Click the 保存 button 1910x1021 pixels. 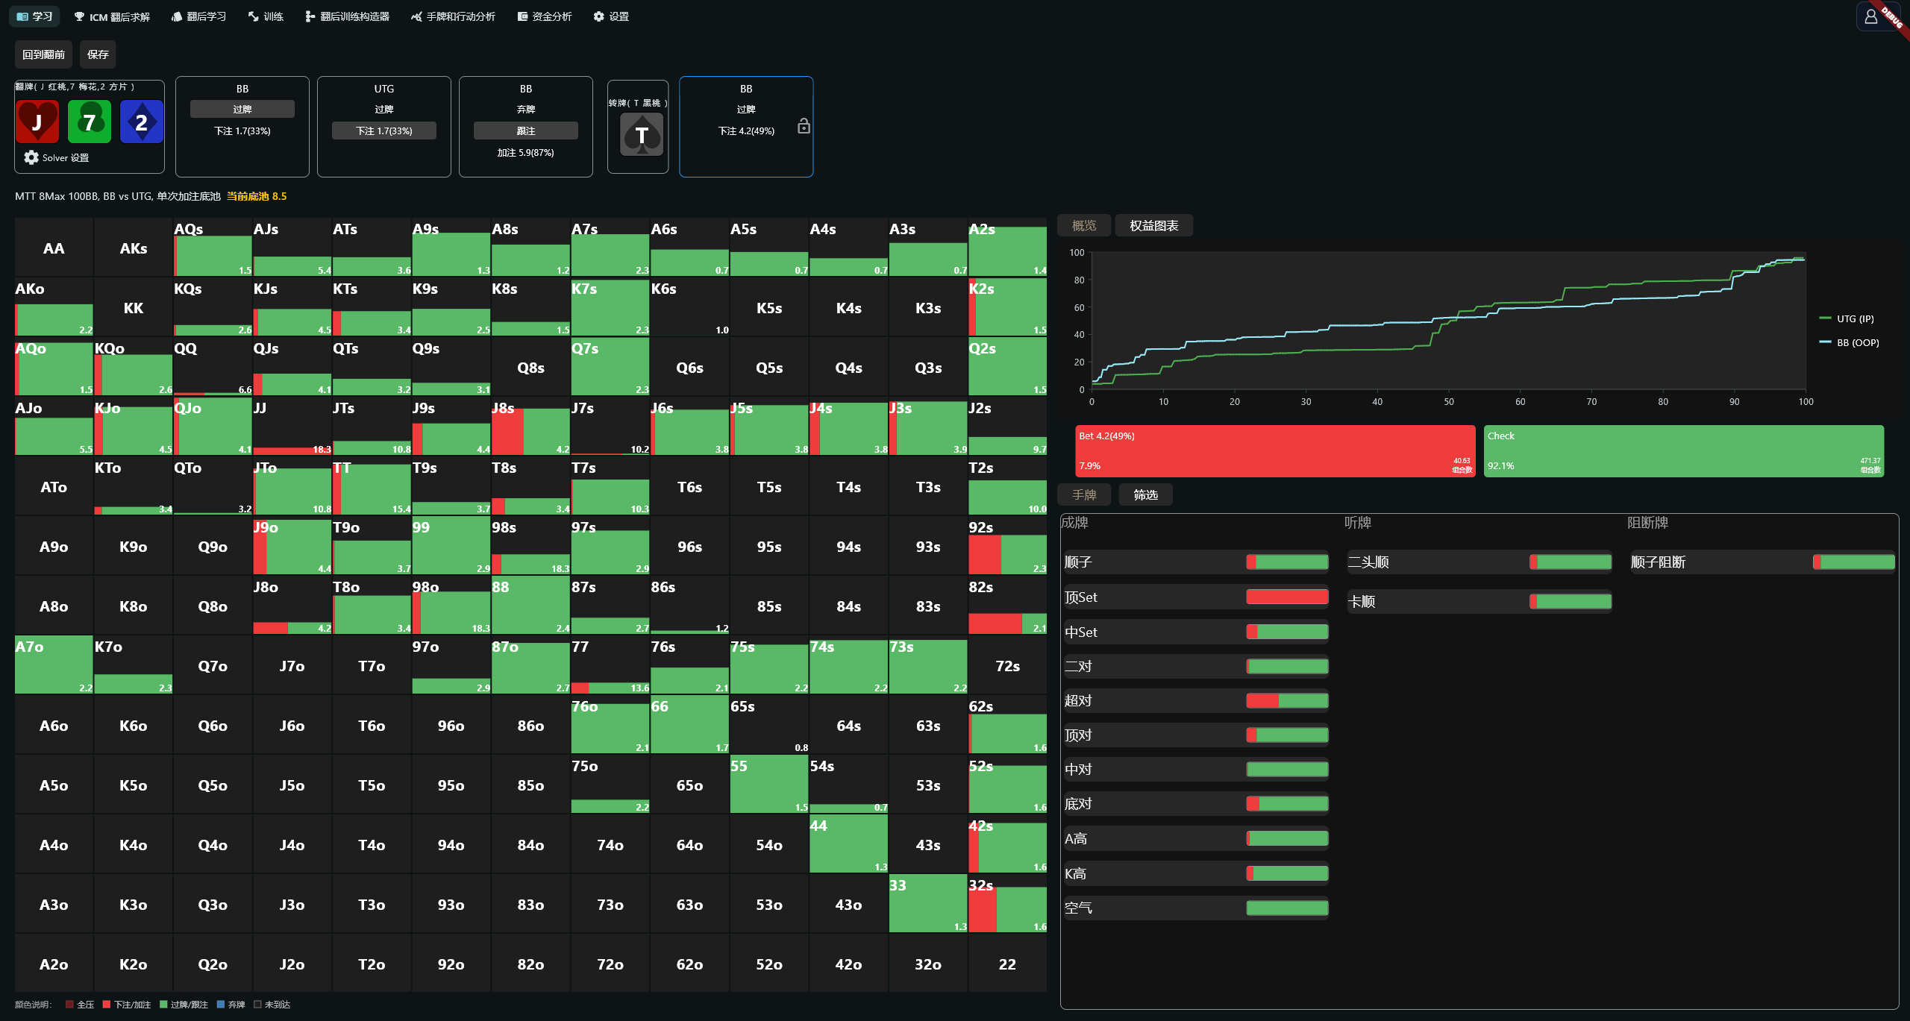[98, 54]
